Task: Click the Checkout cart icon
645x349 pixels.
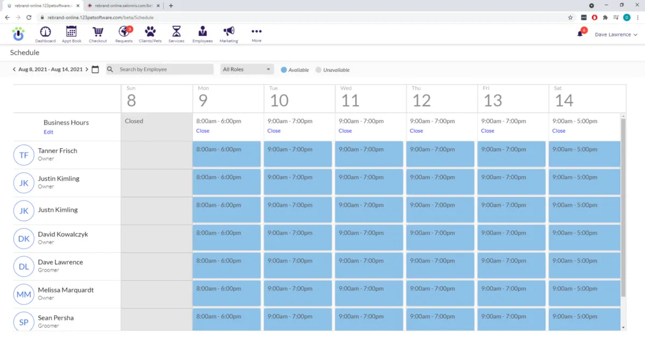Action: (98, 32)
